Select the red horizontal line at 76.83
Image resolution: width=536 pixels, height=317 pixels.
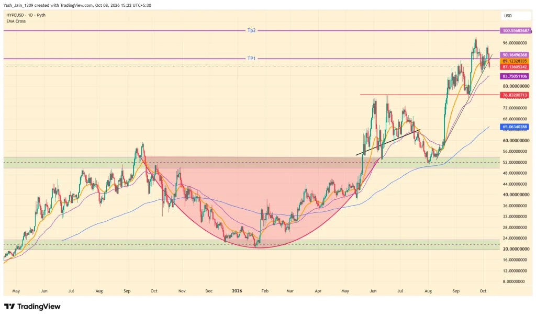(430, 95)
